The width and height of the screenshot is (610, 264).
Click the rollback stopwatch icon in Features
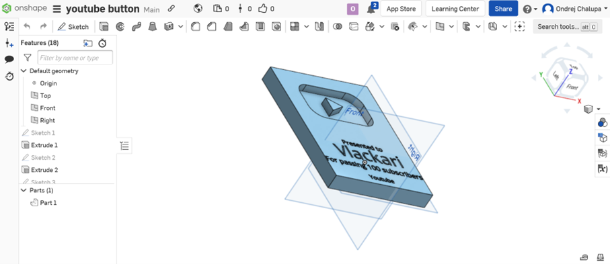pyautogui.click(x=102, y=43)
